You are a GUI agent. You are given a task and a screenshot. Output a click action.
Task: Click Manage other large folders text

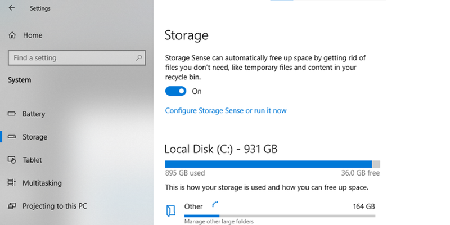pos(219,222)
